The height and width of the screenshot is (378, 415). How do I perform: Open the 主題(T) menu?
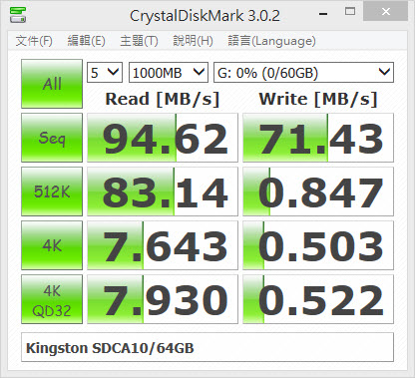coord(139,41)
